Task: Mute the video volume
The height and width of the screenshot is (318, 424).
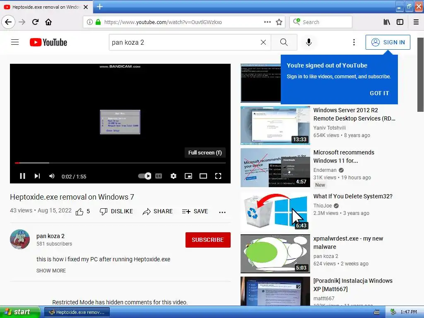Action: (x=52, y=176)
